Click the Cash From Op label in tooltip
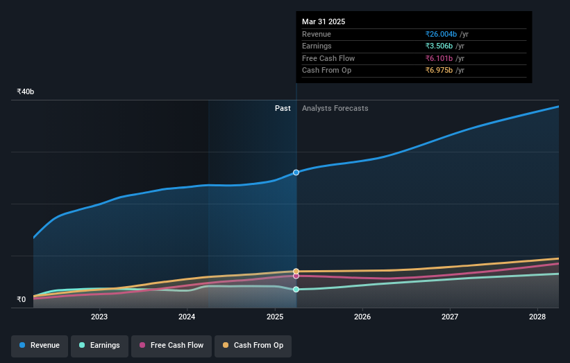This screenshot has height=363, width=570. pyautogui.click(x=326, y=71)
